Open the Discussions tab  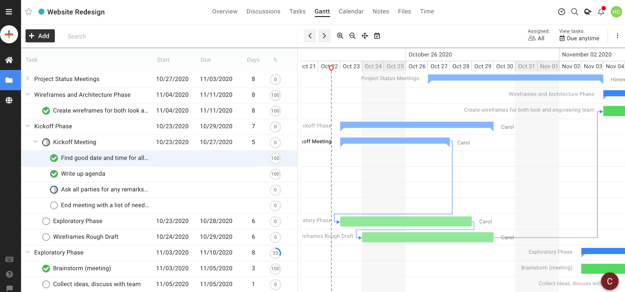(x=263, y=11)
